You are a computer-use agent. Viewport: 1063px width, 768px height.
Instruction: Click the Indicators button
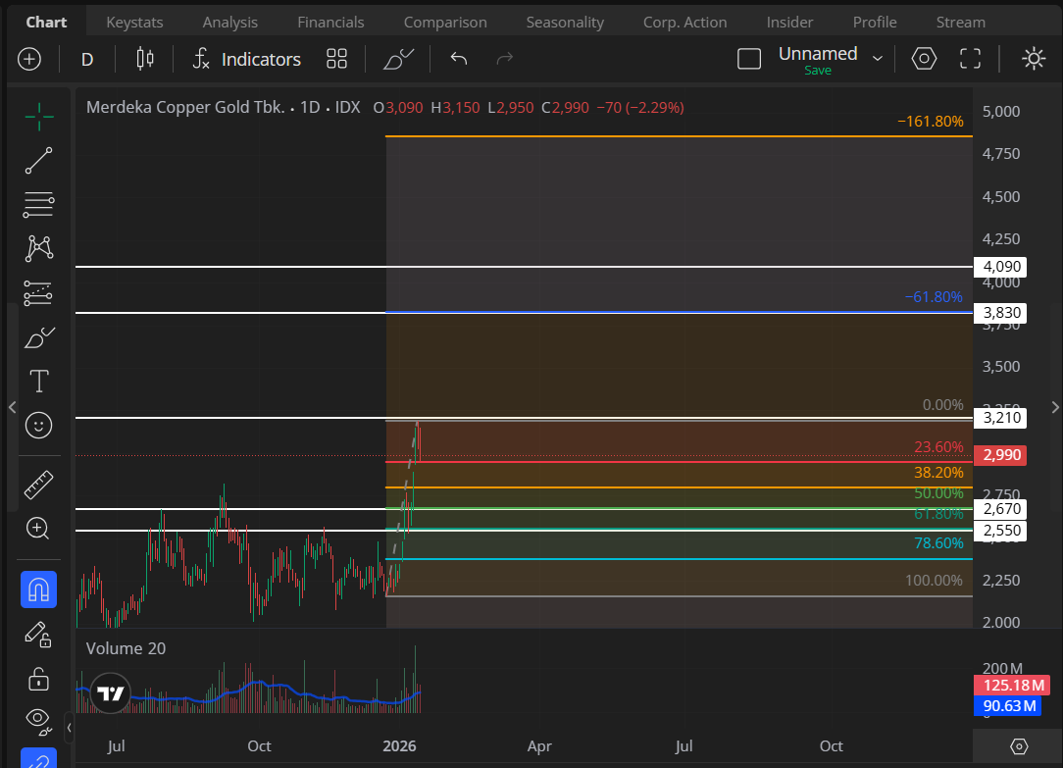(246, 59)
